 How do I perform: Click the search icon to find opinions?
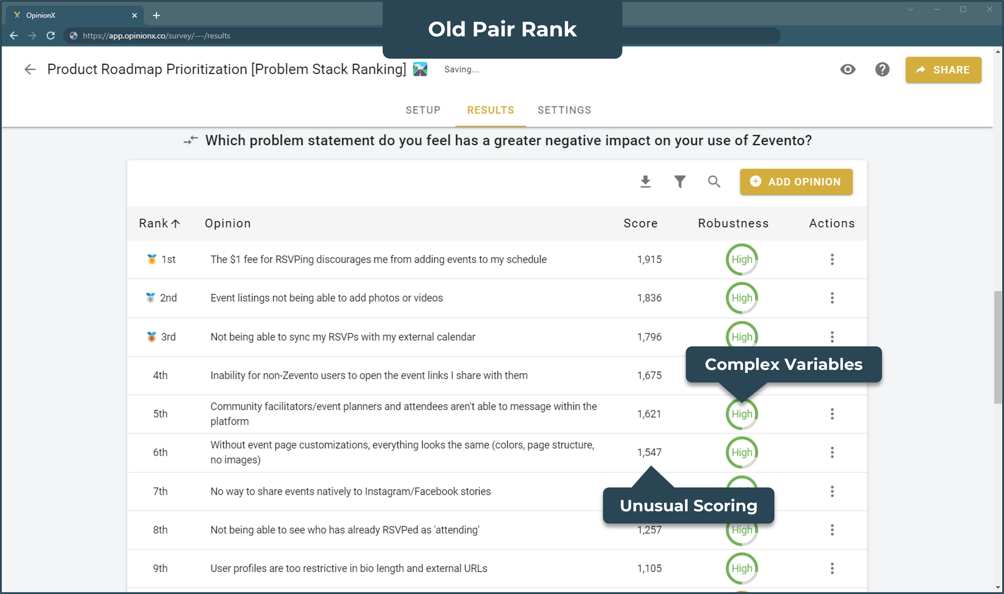point(714,182)
